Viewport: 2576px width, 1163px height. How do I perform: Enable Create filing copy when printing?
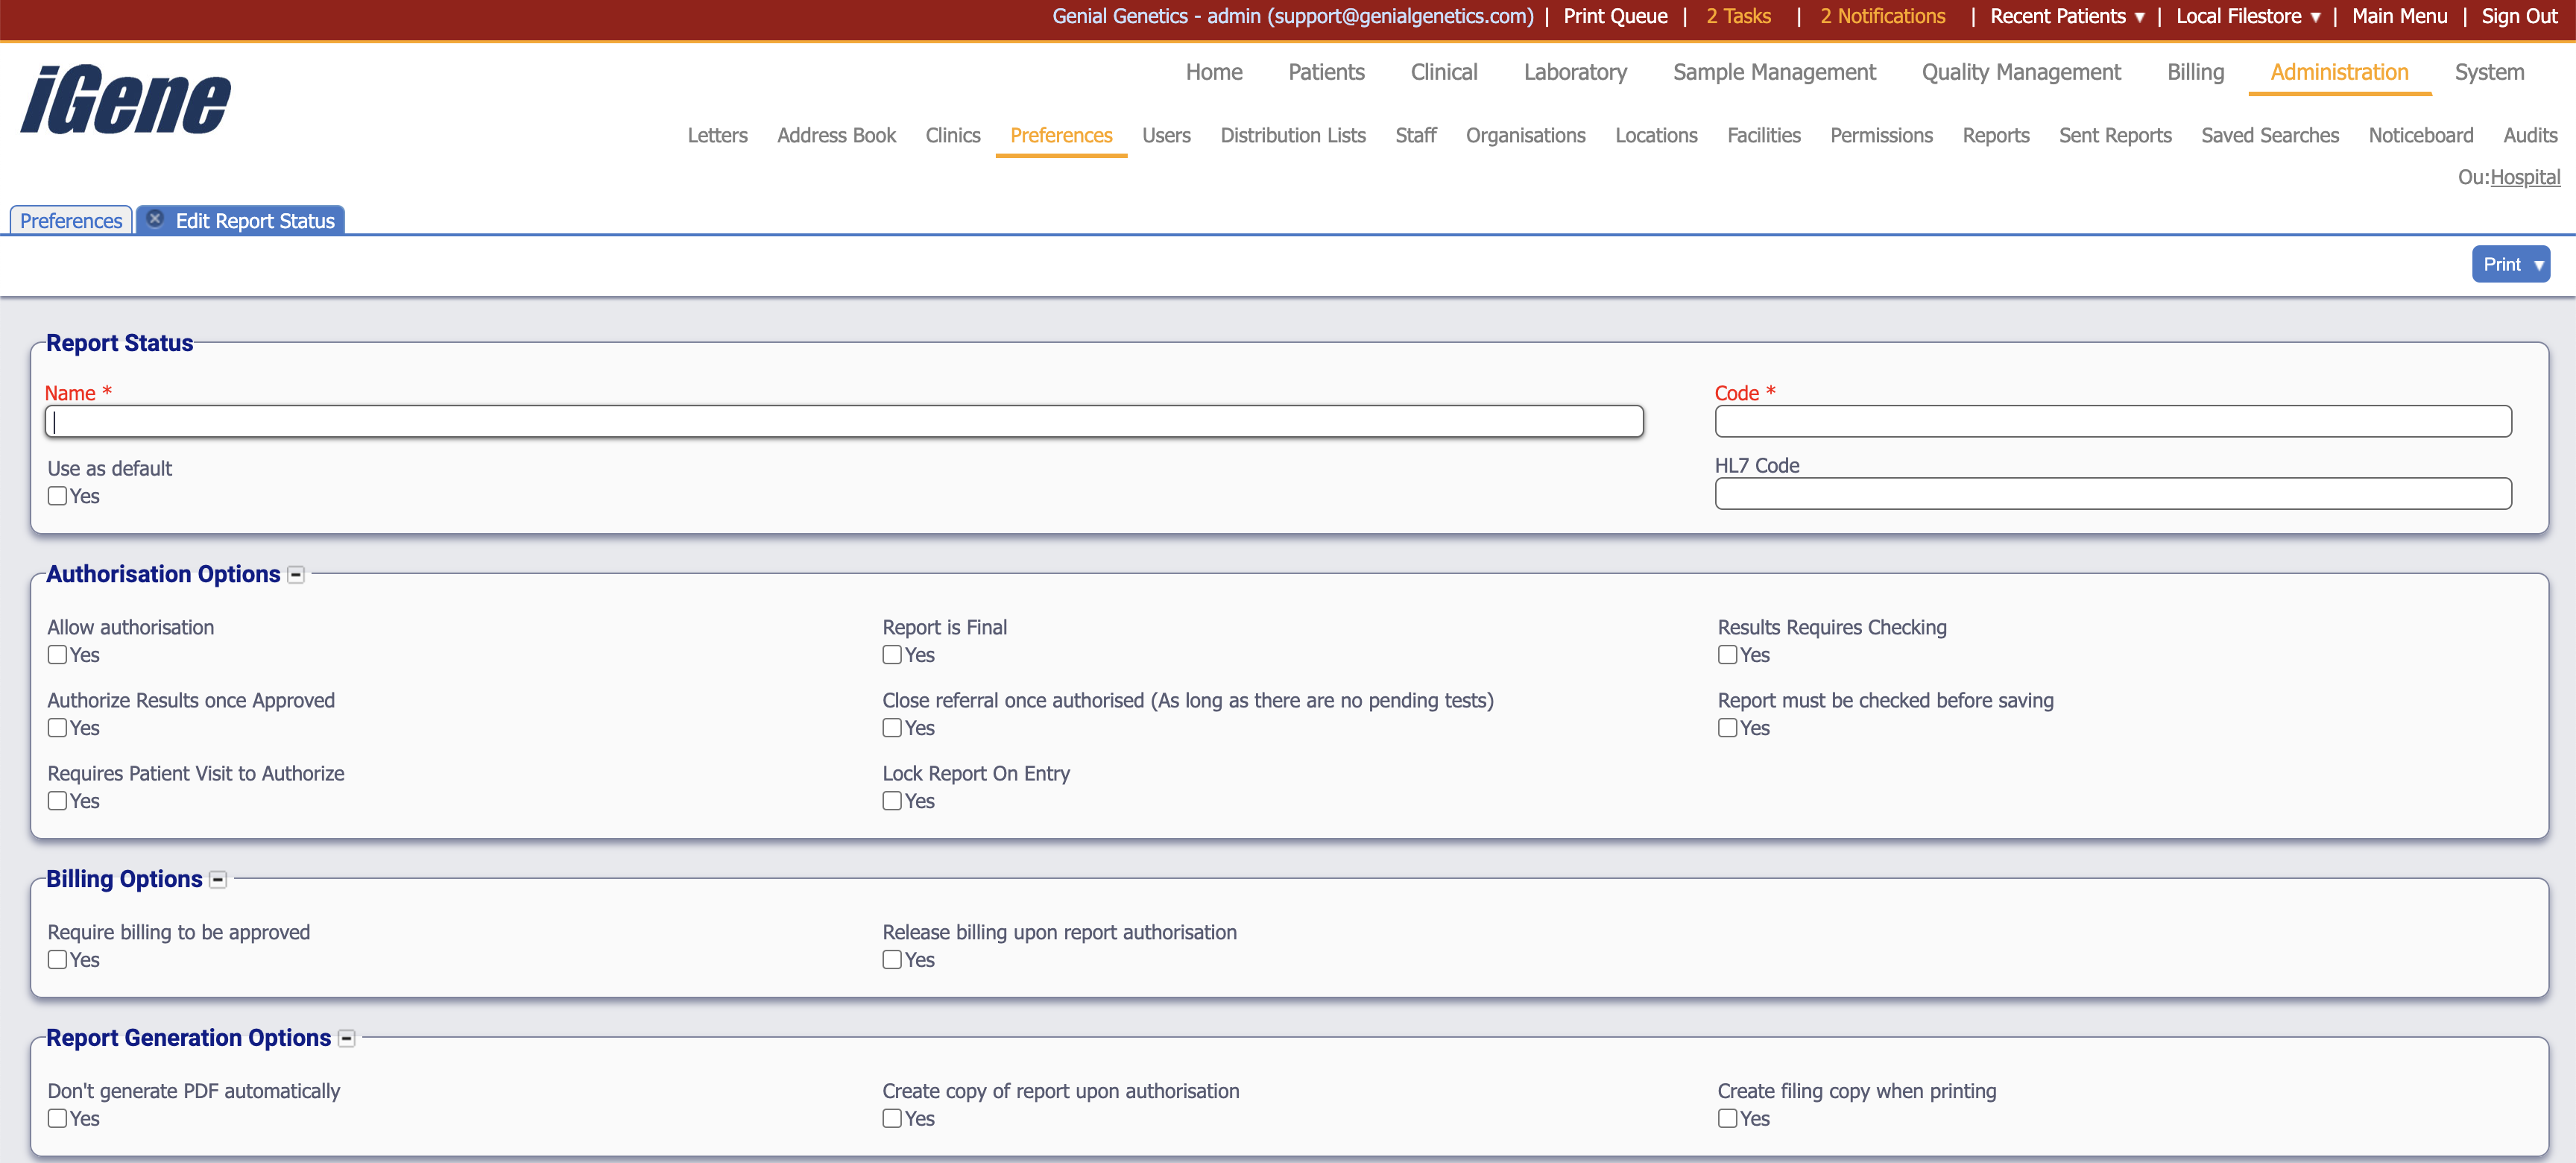[x=1727, y=1119]
